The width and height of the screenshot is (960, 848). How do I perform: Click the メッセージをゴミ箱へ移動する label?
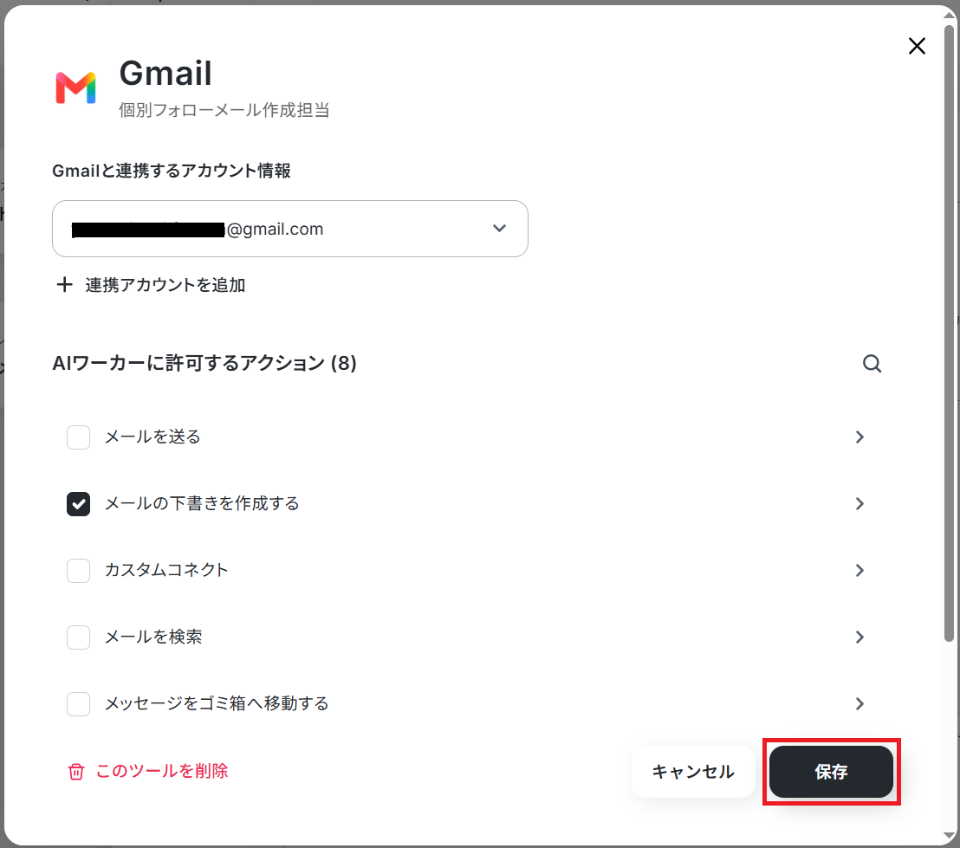[217, 703]
